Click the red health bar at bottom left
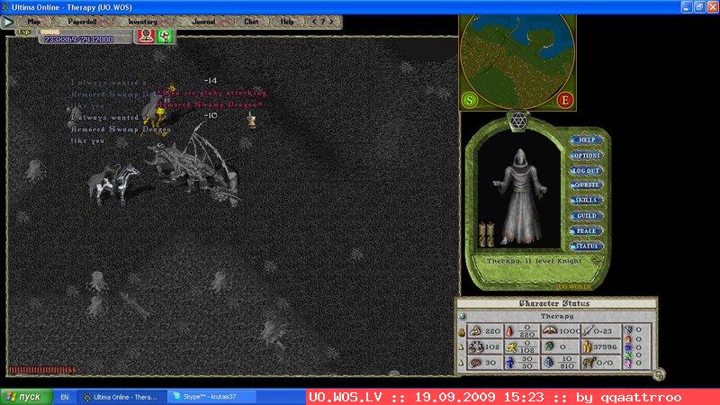Viewport: 720px width, 405px height. (43, 370)
